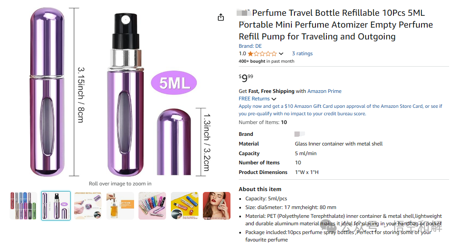Click the $10 Amazon Gift Card offer link

309,106
